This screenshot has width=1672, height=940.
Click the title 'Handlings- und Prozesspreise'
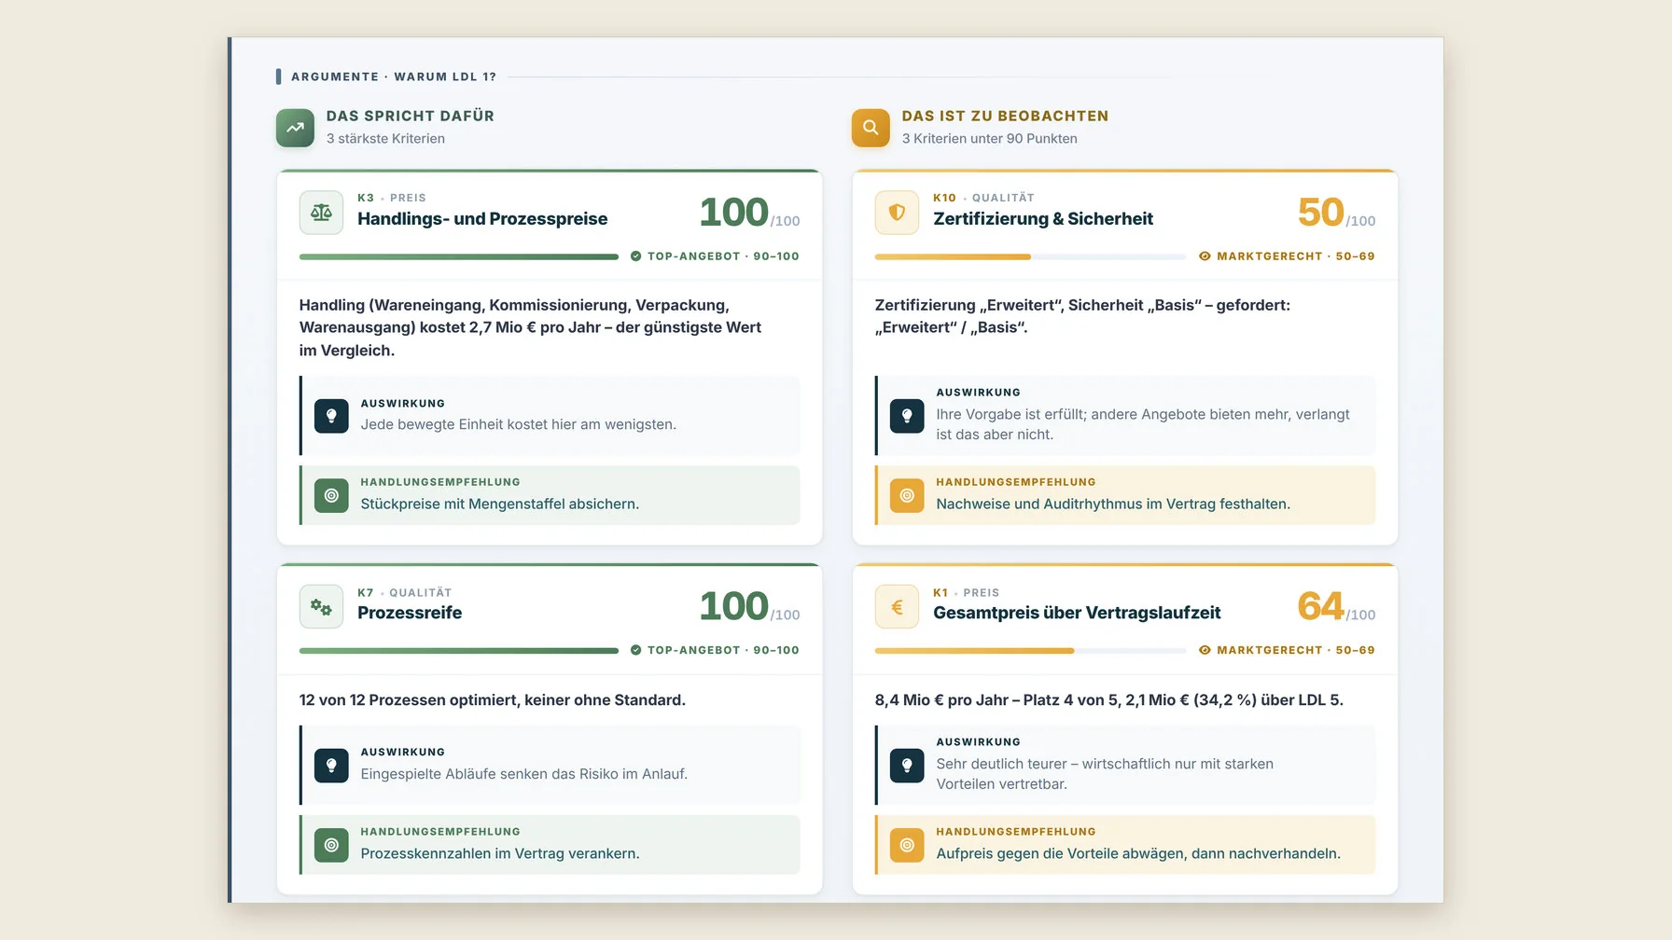coord(482,219)
